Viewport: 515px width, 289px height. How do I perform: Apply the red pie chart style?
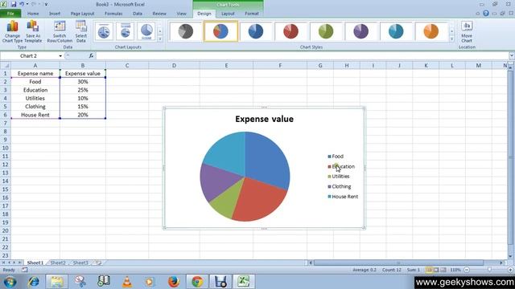pos(290,31)
